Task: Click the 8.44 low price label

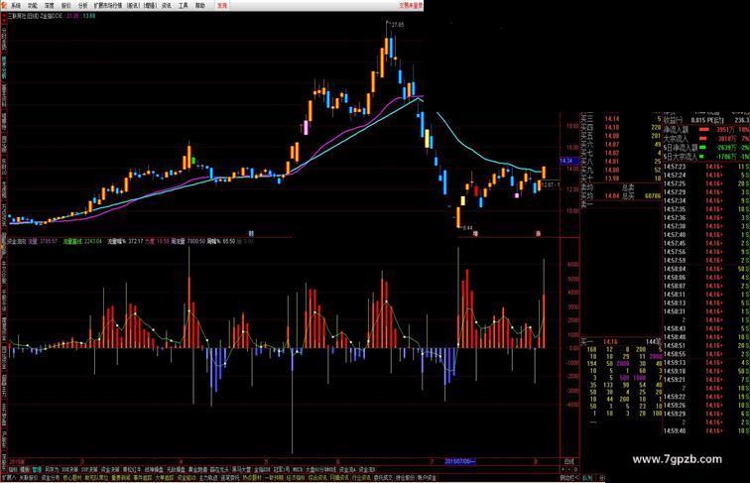Action: click(x=468, y=228)
